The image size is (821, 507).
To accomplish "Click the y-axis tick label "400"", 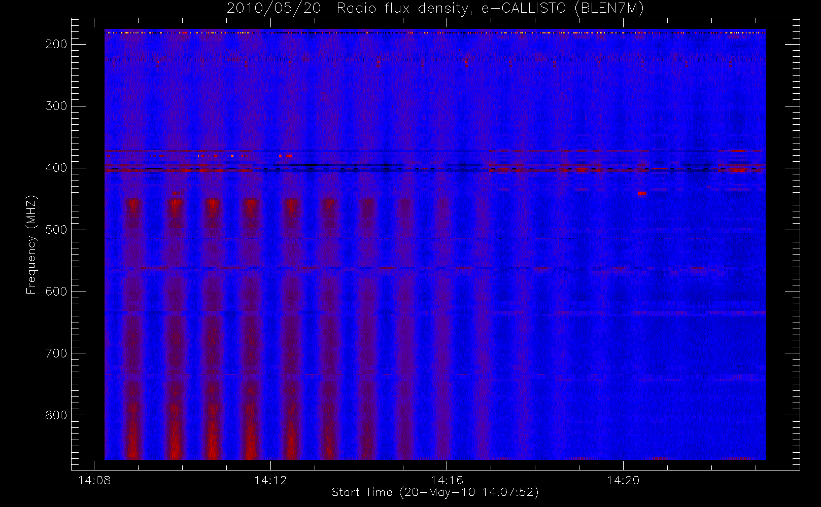I will [56, 168].
